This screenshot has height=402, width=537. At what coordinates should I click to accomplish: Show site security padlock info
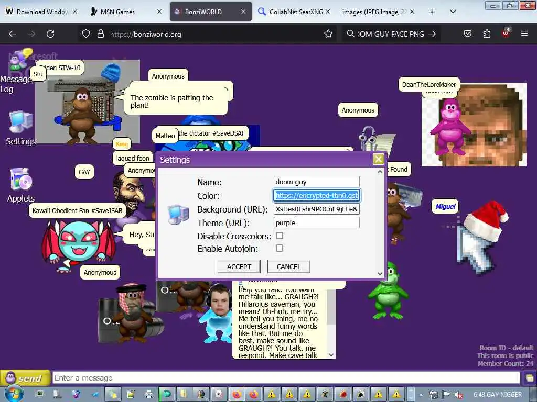pyautogui.click(x=100, y=34)
